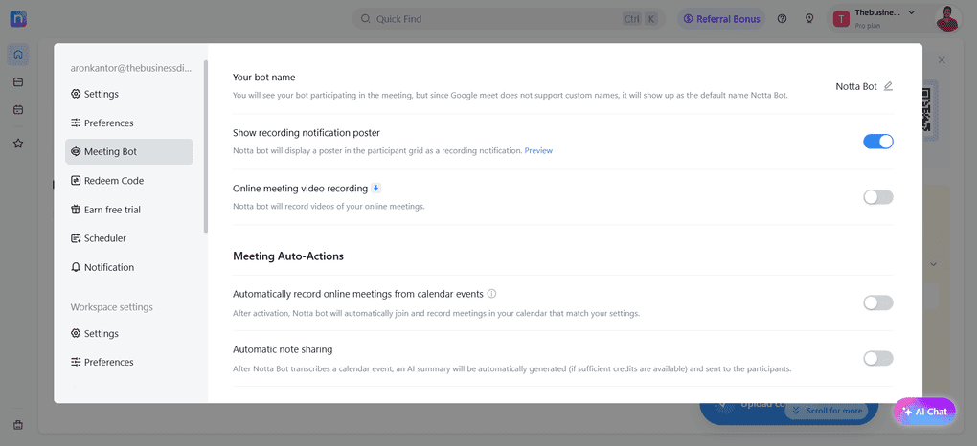Click the Your bot name label

click(264, 78)
